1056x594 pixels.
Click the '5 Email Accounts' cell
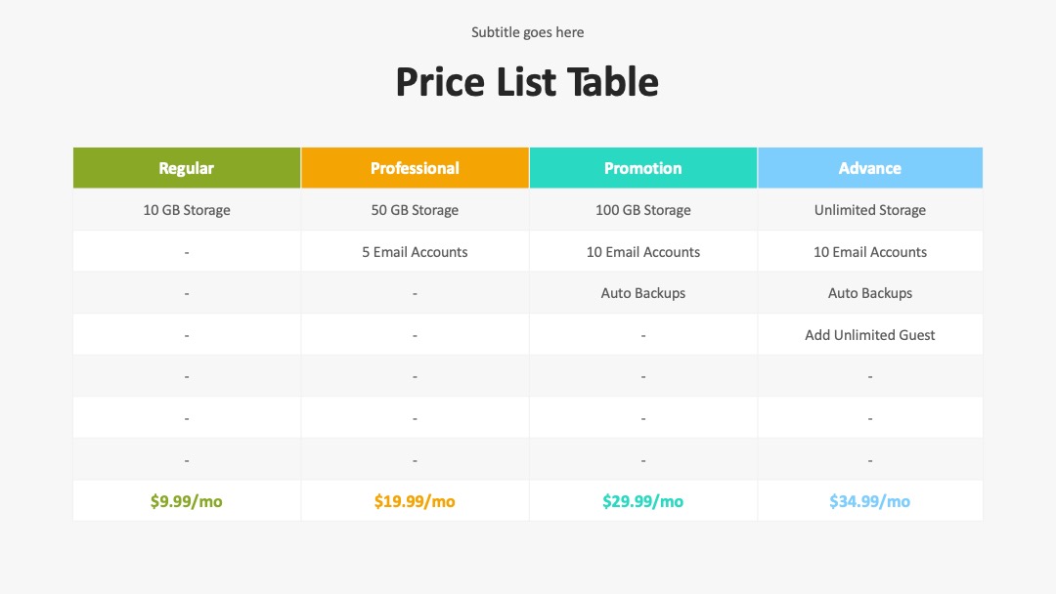point(415,252)
